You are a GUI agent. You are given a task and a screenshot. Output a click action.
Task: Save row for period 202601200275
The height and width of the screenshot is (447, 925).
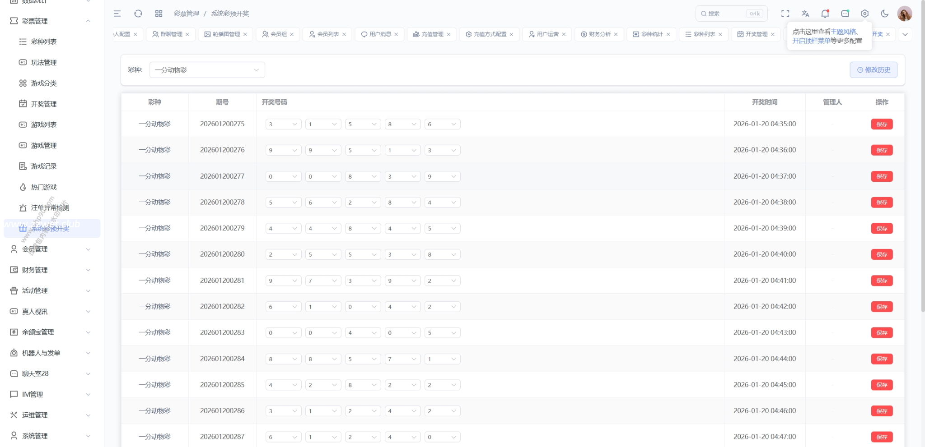pos(882,124)
